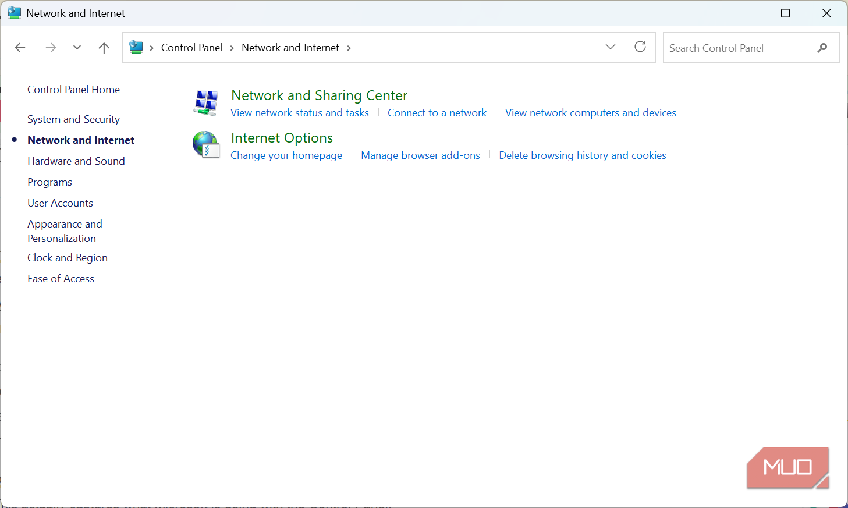Select Network and Internet in sidebar
Viewport: 848px width, 508px height.
[81, 140]
